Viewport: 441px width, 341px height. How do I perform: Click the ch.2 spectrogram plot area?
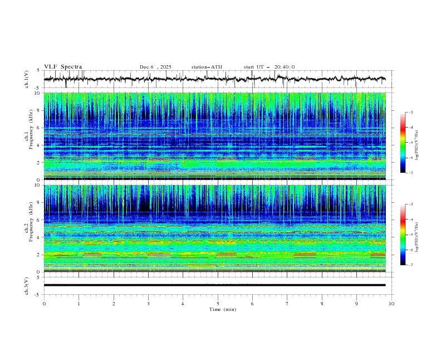click(215, 228)
